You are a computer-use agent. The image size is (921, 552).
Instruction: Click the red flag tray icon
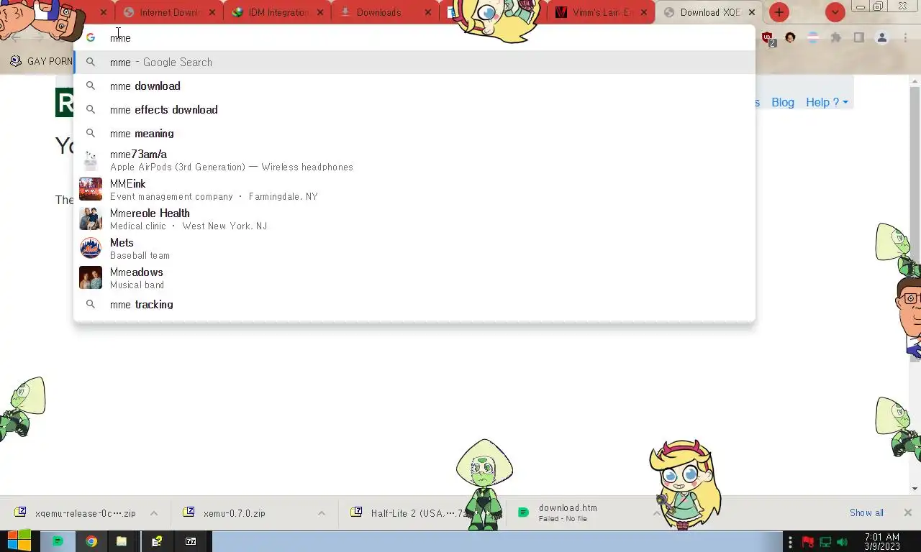coord(808,542)
